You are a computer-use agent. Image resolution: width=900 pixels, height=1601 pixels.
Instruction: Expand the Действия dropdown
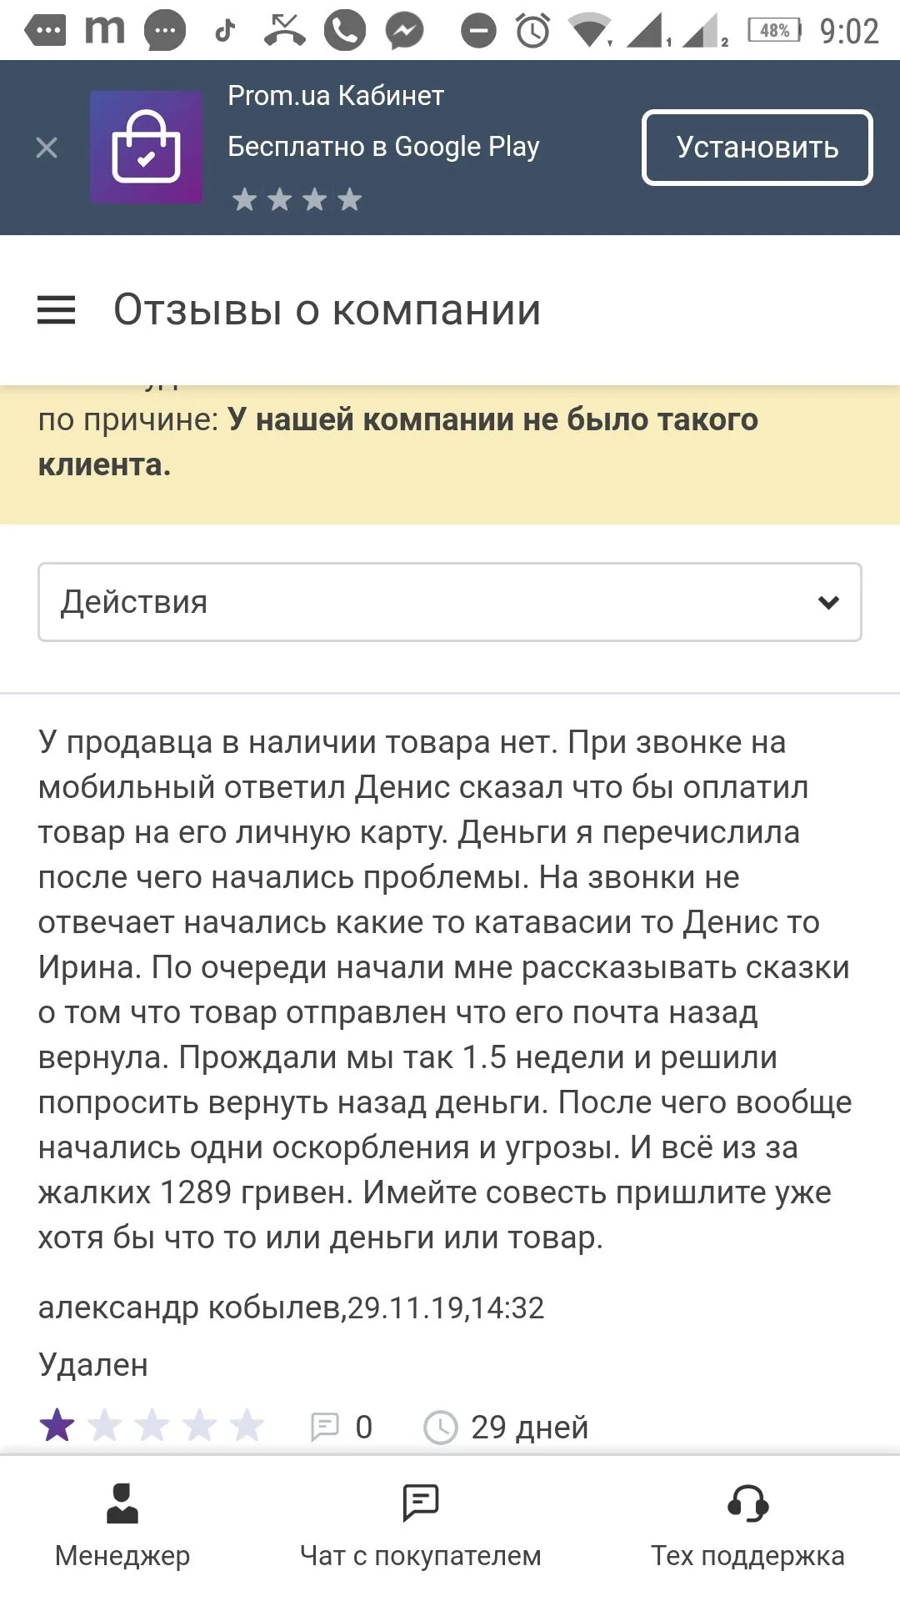coord(449,602)
